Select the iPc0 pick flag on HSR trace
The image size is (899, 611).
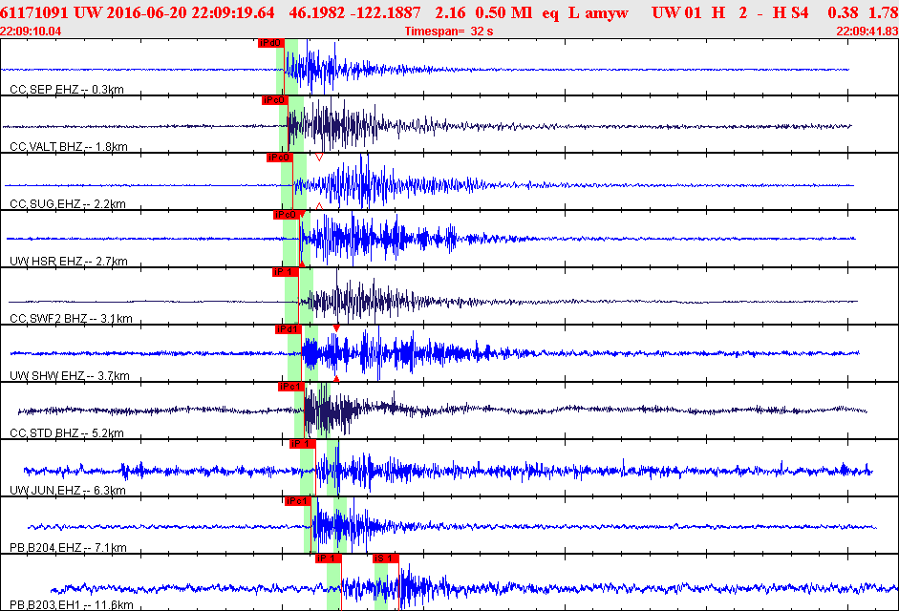[286, 215]
